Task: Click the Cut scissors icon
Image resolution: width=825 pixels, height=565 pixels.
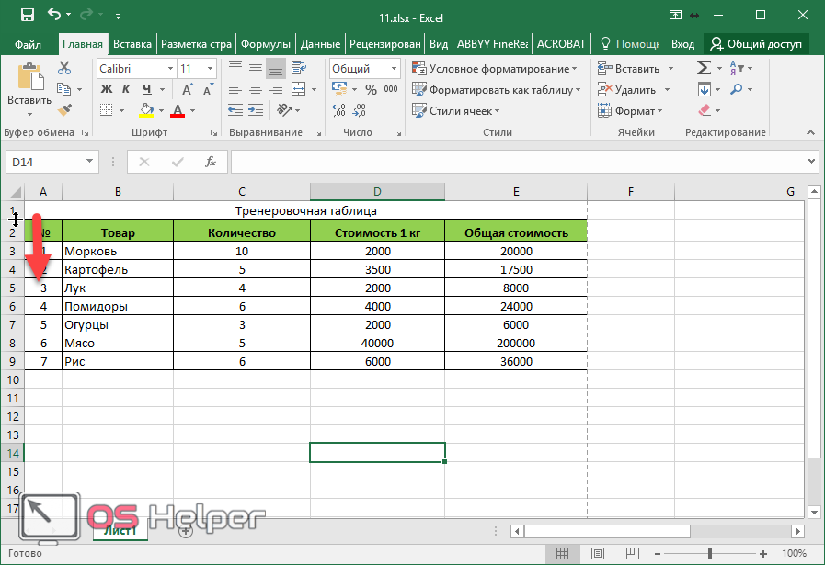Action: (x=64, y=68)
